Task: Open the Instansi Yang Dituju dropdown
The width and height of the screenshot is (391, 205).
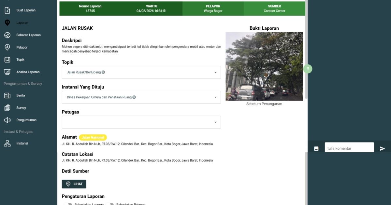Action: (x=215, y=97)
